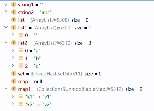Click the element icon of list1 item 0
Viewport: 154px width, 111px height.
[21, 35]
